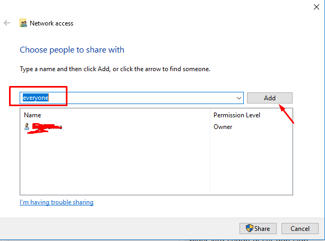Image resolution: width=325 pixels, height=241 pixels.
Task: Click the 'Network access' title text
Action: [52, 23]
